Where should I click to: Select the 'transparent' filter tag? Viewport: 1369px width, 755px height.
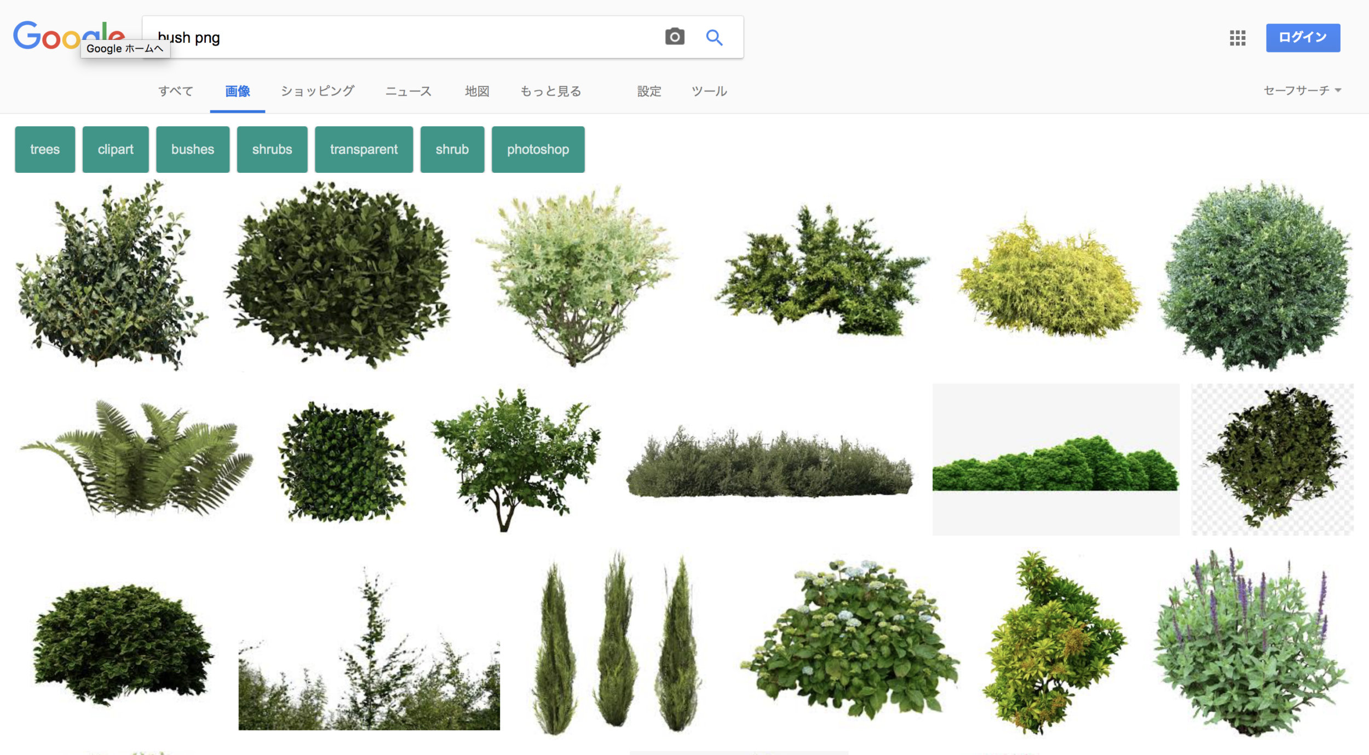click(x=362, y=149)
